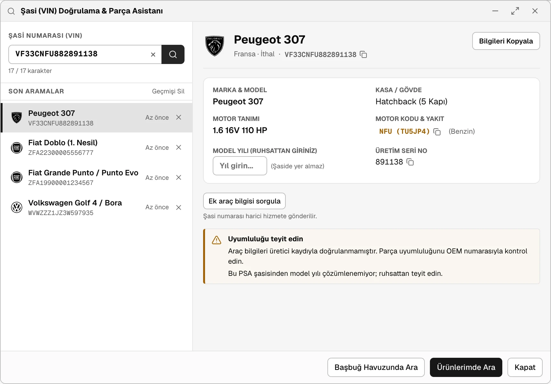Viewport: 551px width, 384px height.
Task: Click the Uyumluluğu teyit edin warning title
Action: 266,239
